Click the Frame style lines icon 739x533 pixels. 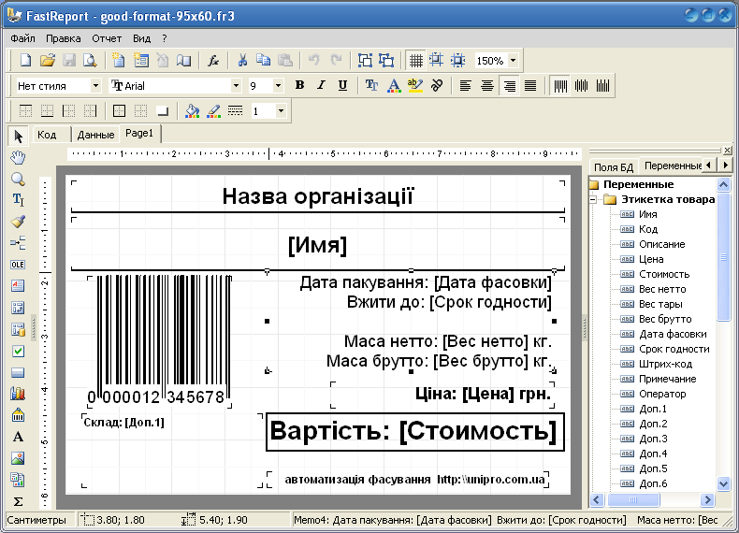tap(235, 111)
